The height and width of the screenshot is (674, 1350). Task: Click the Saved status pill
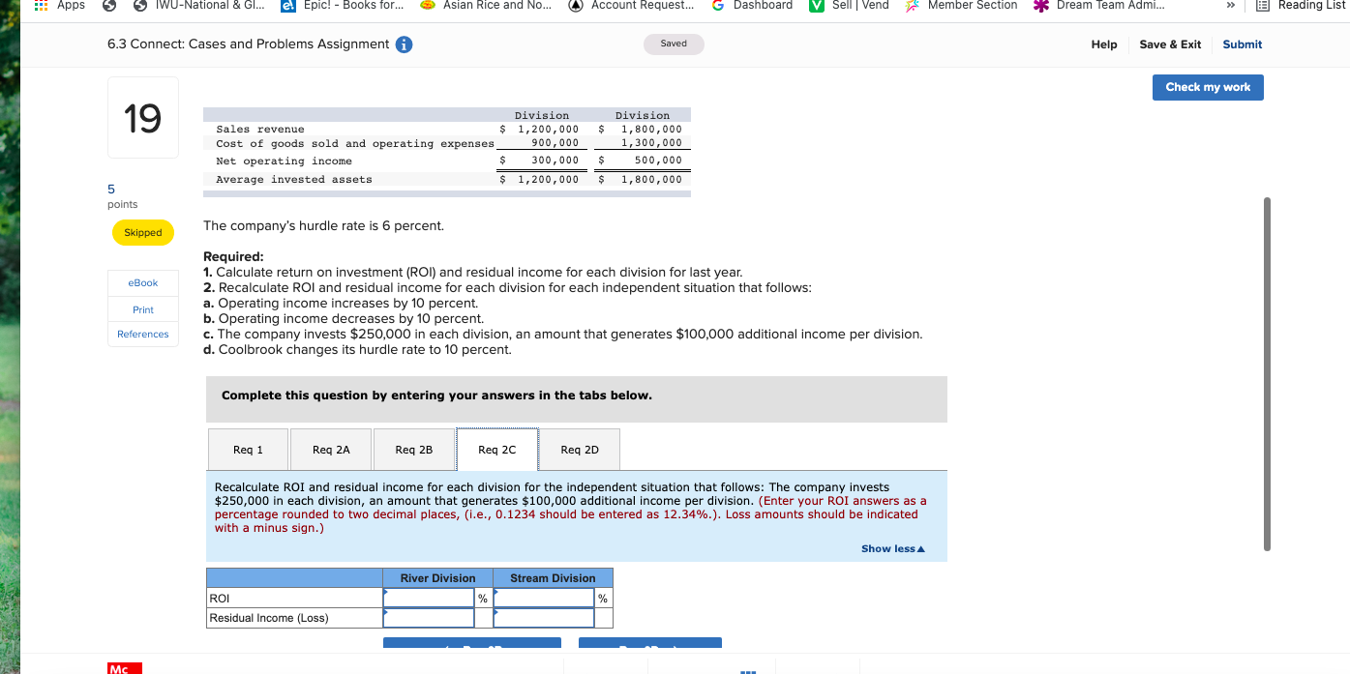674,44
